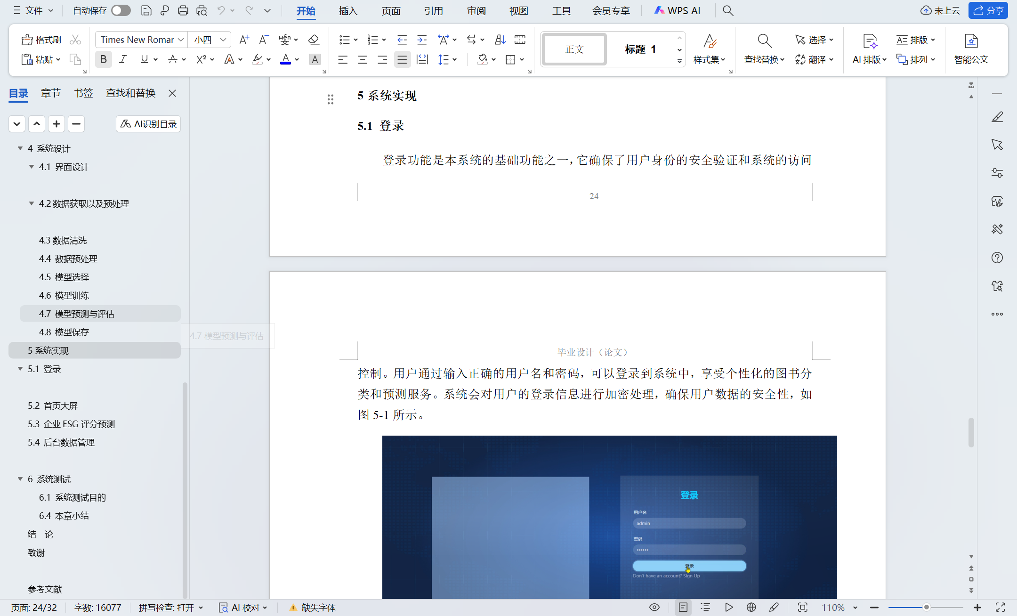This screenshot has width=1017, height=616.
Task: Click the save document icon
Action: pyautogui.click(x=146, y=10)
